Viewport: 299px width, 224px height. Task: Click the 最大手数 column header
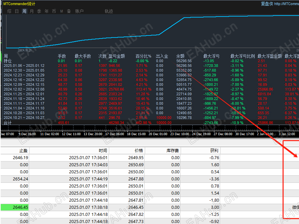(x=83, y=56)
